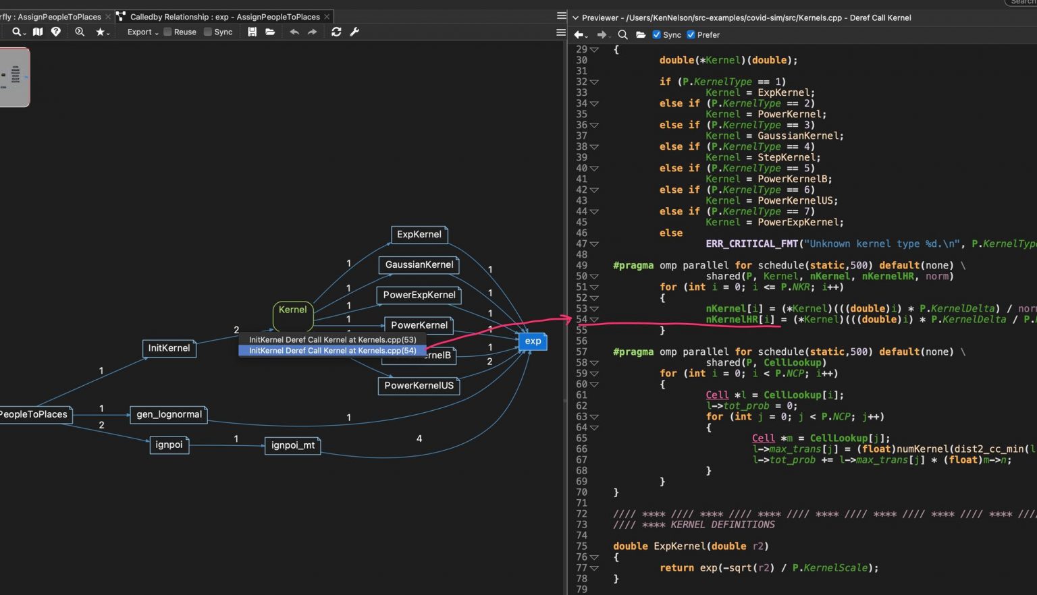Image resolution: width=1037 pixels, height=595 pixels.
Task: Open settings via the wrench icon
Action: (x=354, y=32)
